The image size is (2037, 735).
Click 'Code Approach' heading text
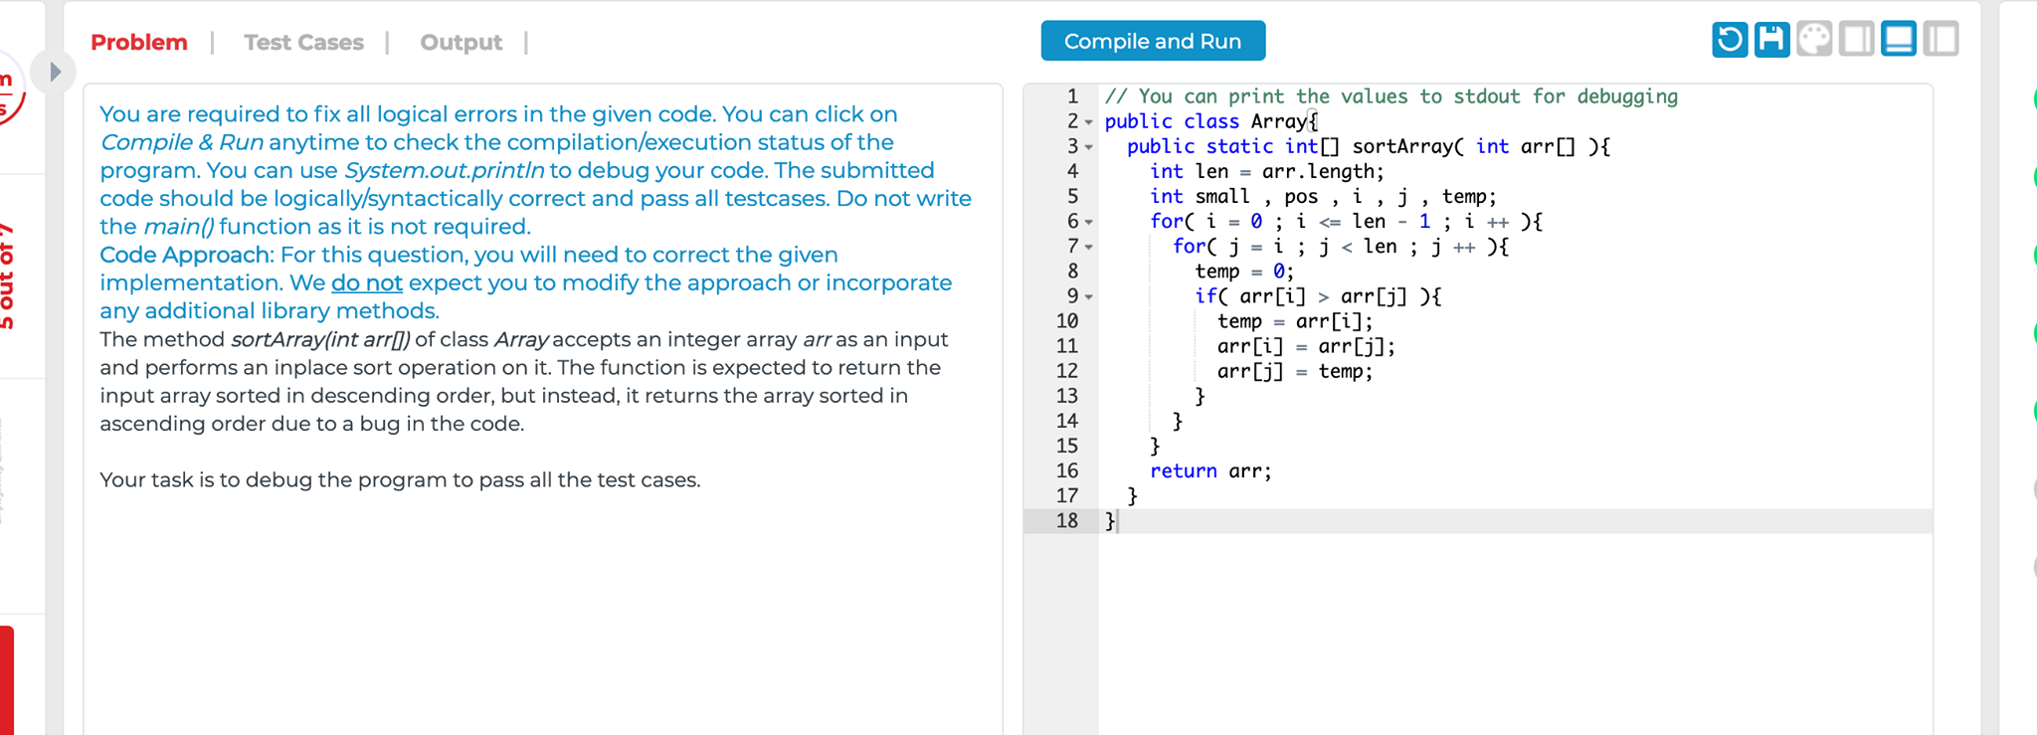click(185, 255)
